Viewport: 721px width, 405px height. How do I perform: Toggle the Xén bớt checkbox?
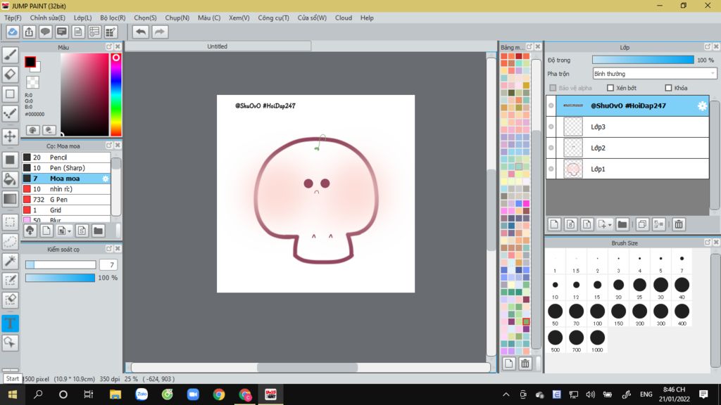tap(610, 88)
